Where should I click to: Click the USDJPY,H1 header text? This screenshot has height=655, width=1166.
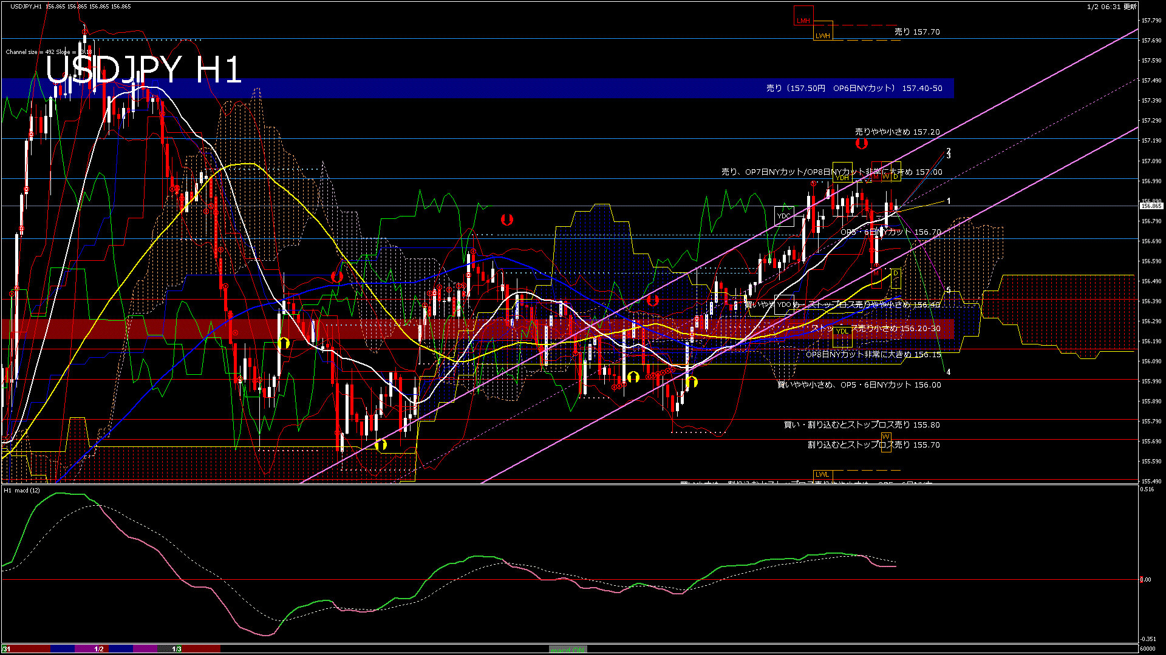tap(26, 6)
